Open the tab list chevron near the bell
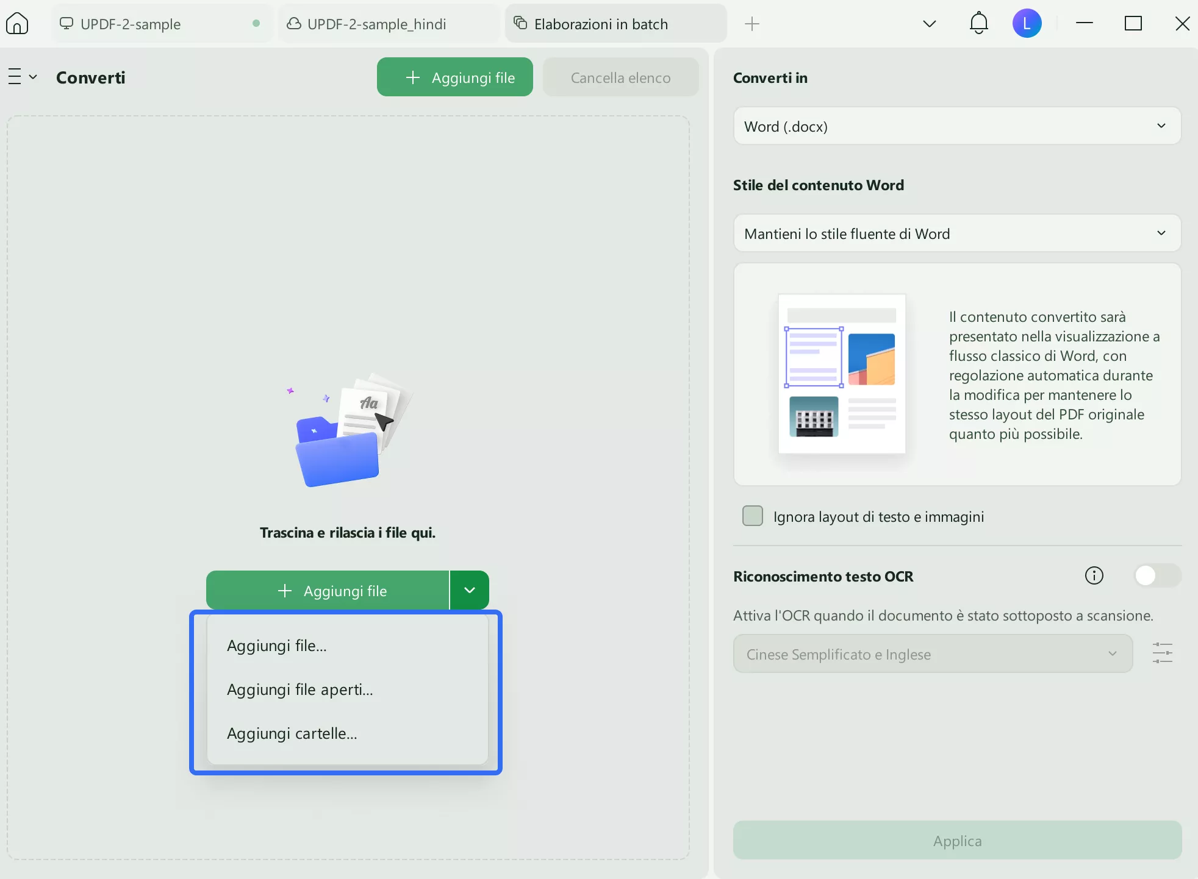 tap(928, 24)
